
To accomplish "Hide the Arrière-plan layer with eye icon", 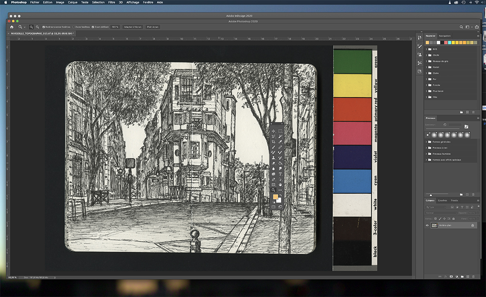I will point(427,225).
